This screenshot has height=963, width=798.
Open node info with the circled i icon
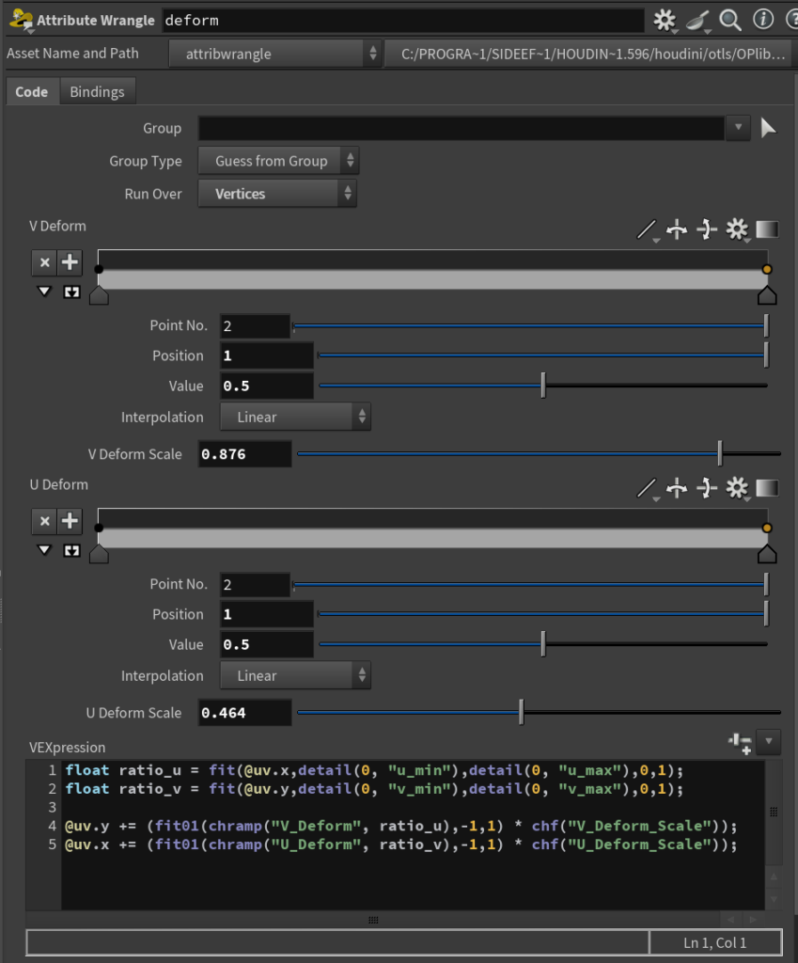point(763,20)
